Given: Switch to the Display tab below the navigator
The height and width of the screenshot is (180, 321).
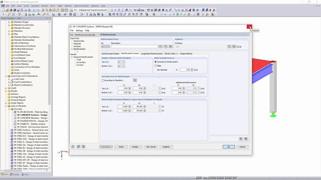Looking at the screenshot, I should [x=15, y=174].
